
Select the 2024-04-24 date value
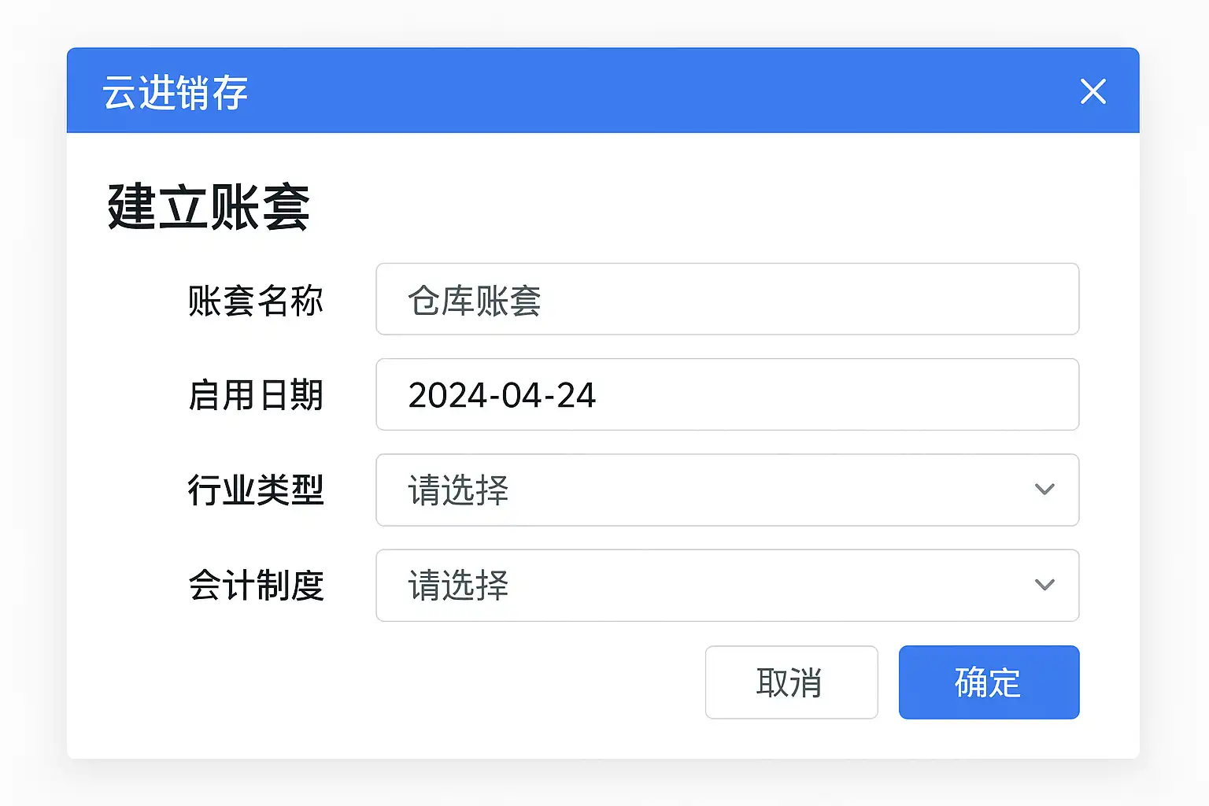point(501,395)
